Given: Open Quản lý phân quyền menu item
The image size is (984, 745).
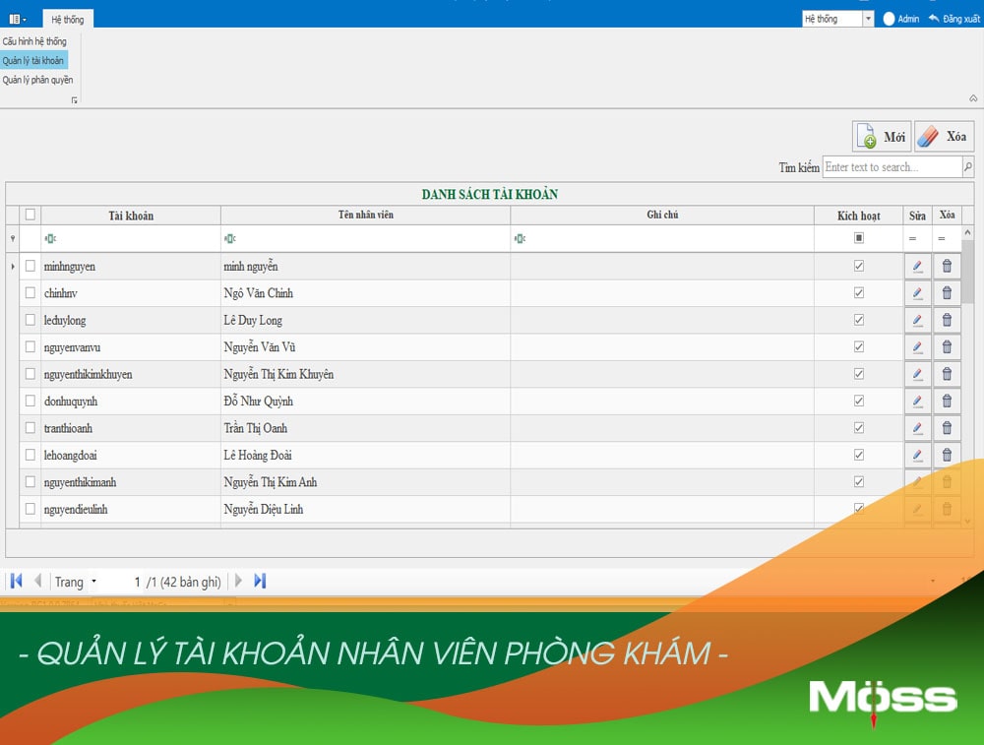Looking at the screenshot, I should (x=37, y=80).
